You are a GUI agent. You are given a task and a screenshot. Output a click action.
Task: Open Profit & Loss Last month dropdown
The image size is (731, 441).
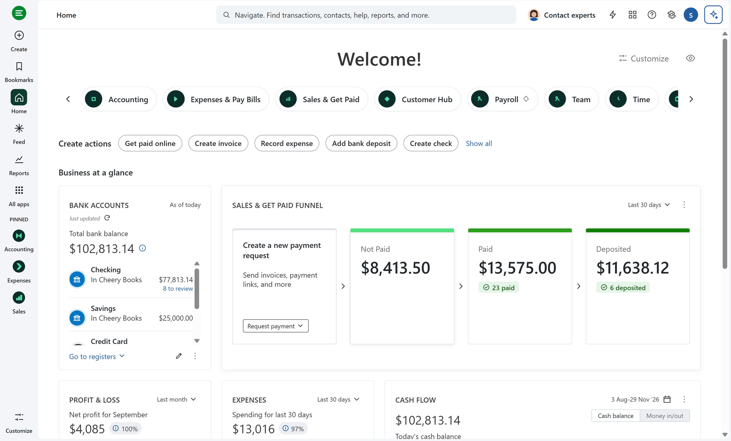click(x=177, y=399)
